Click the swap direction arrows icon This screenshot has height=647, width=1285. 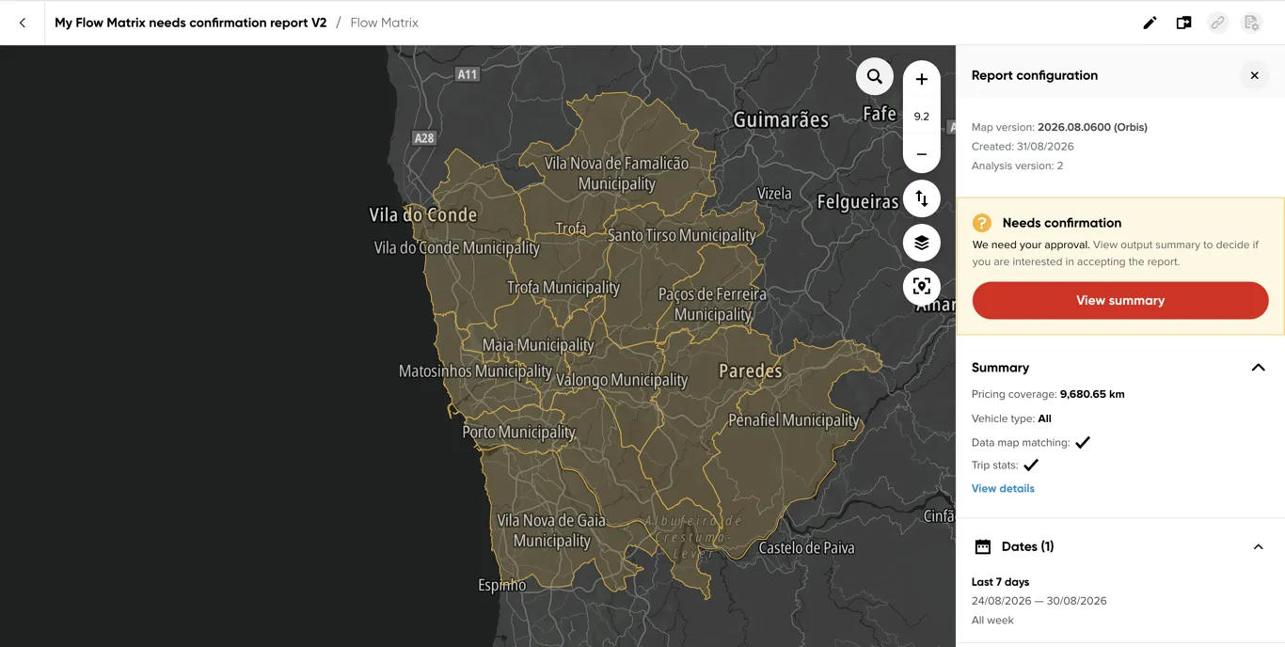coord(922,198)
